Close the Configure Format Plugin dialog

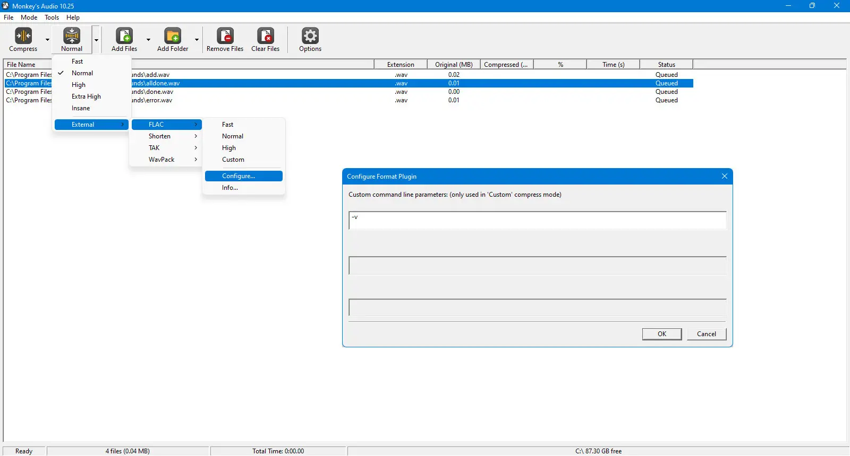[x=725, y=177]
